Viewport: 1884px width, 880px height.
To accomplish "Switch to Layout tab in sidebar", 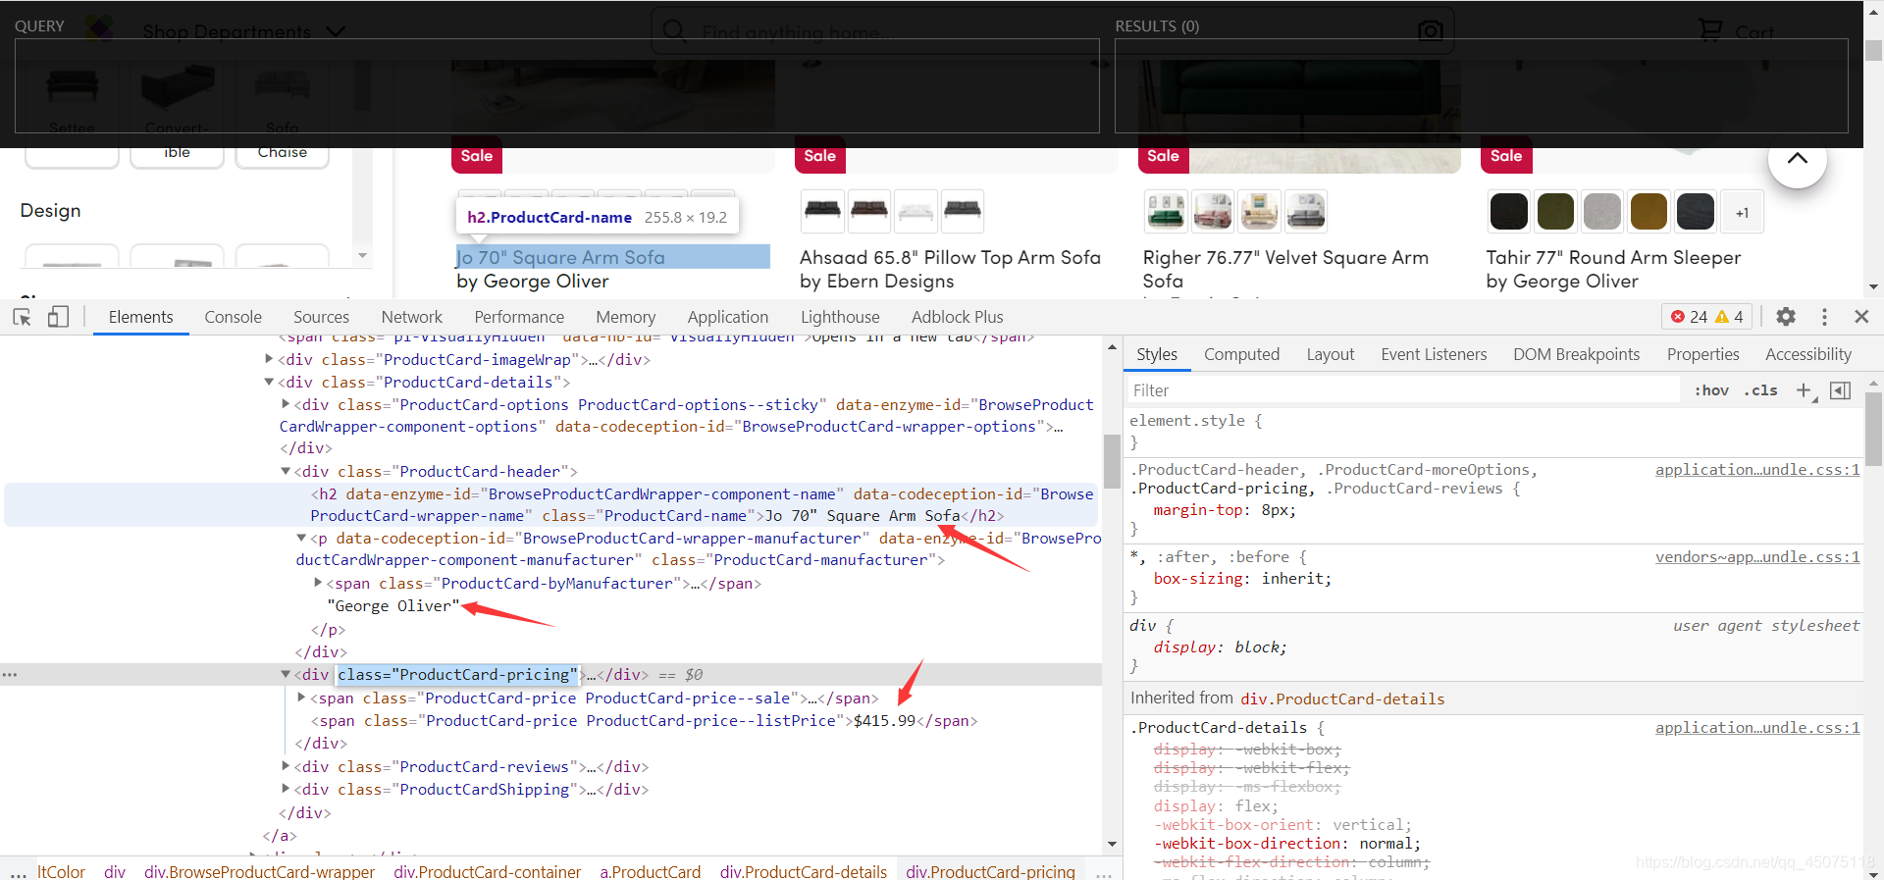I will tap(1330, 354).
